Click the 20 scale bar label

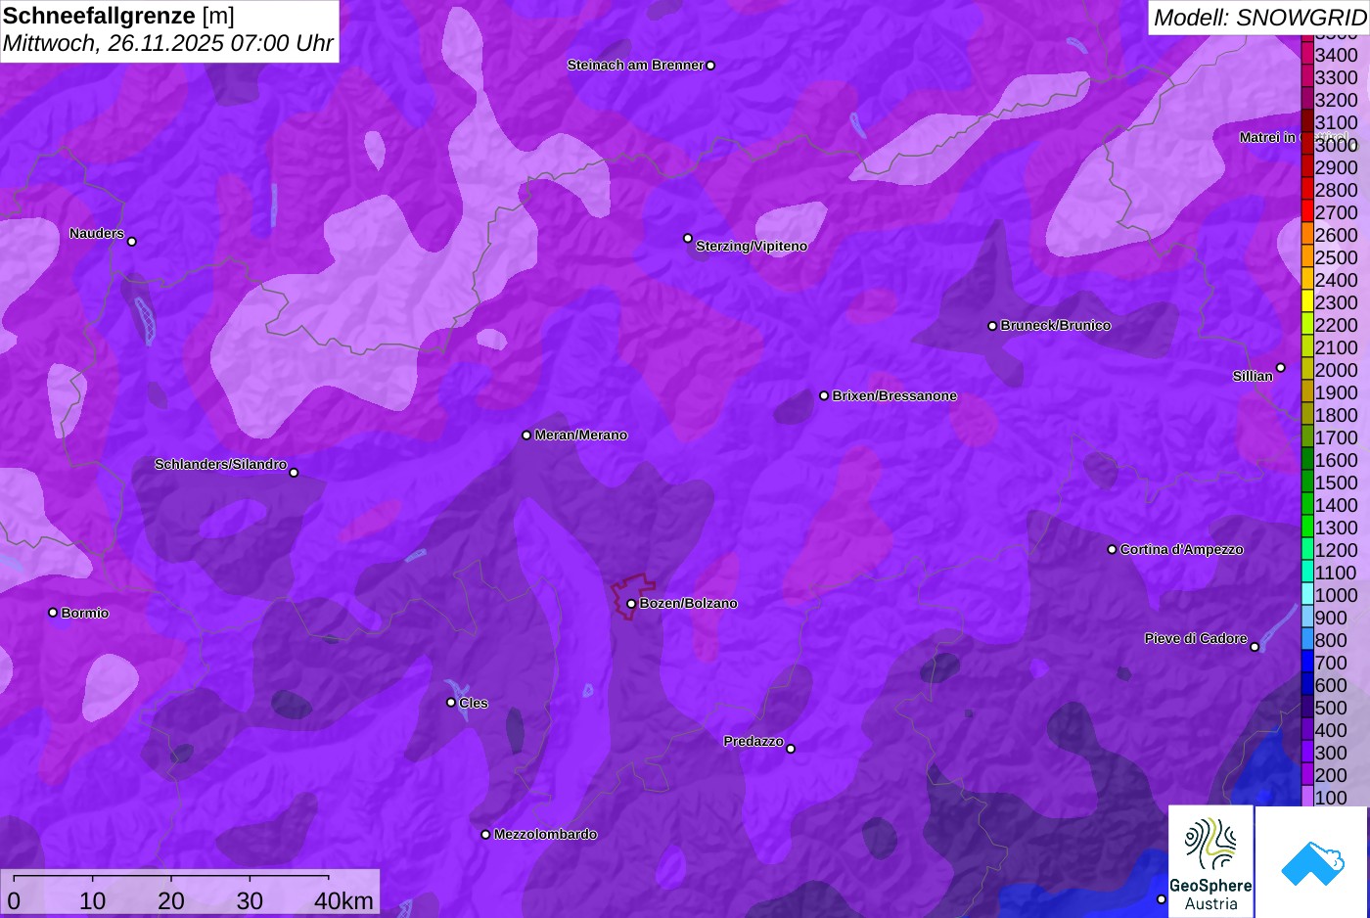[170, 900]
